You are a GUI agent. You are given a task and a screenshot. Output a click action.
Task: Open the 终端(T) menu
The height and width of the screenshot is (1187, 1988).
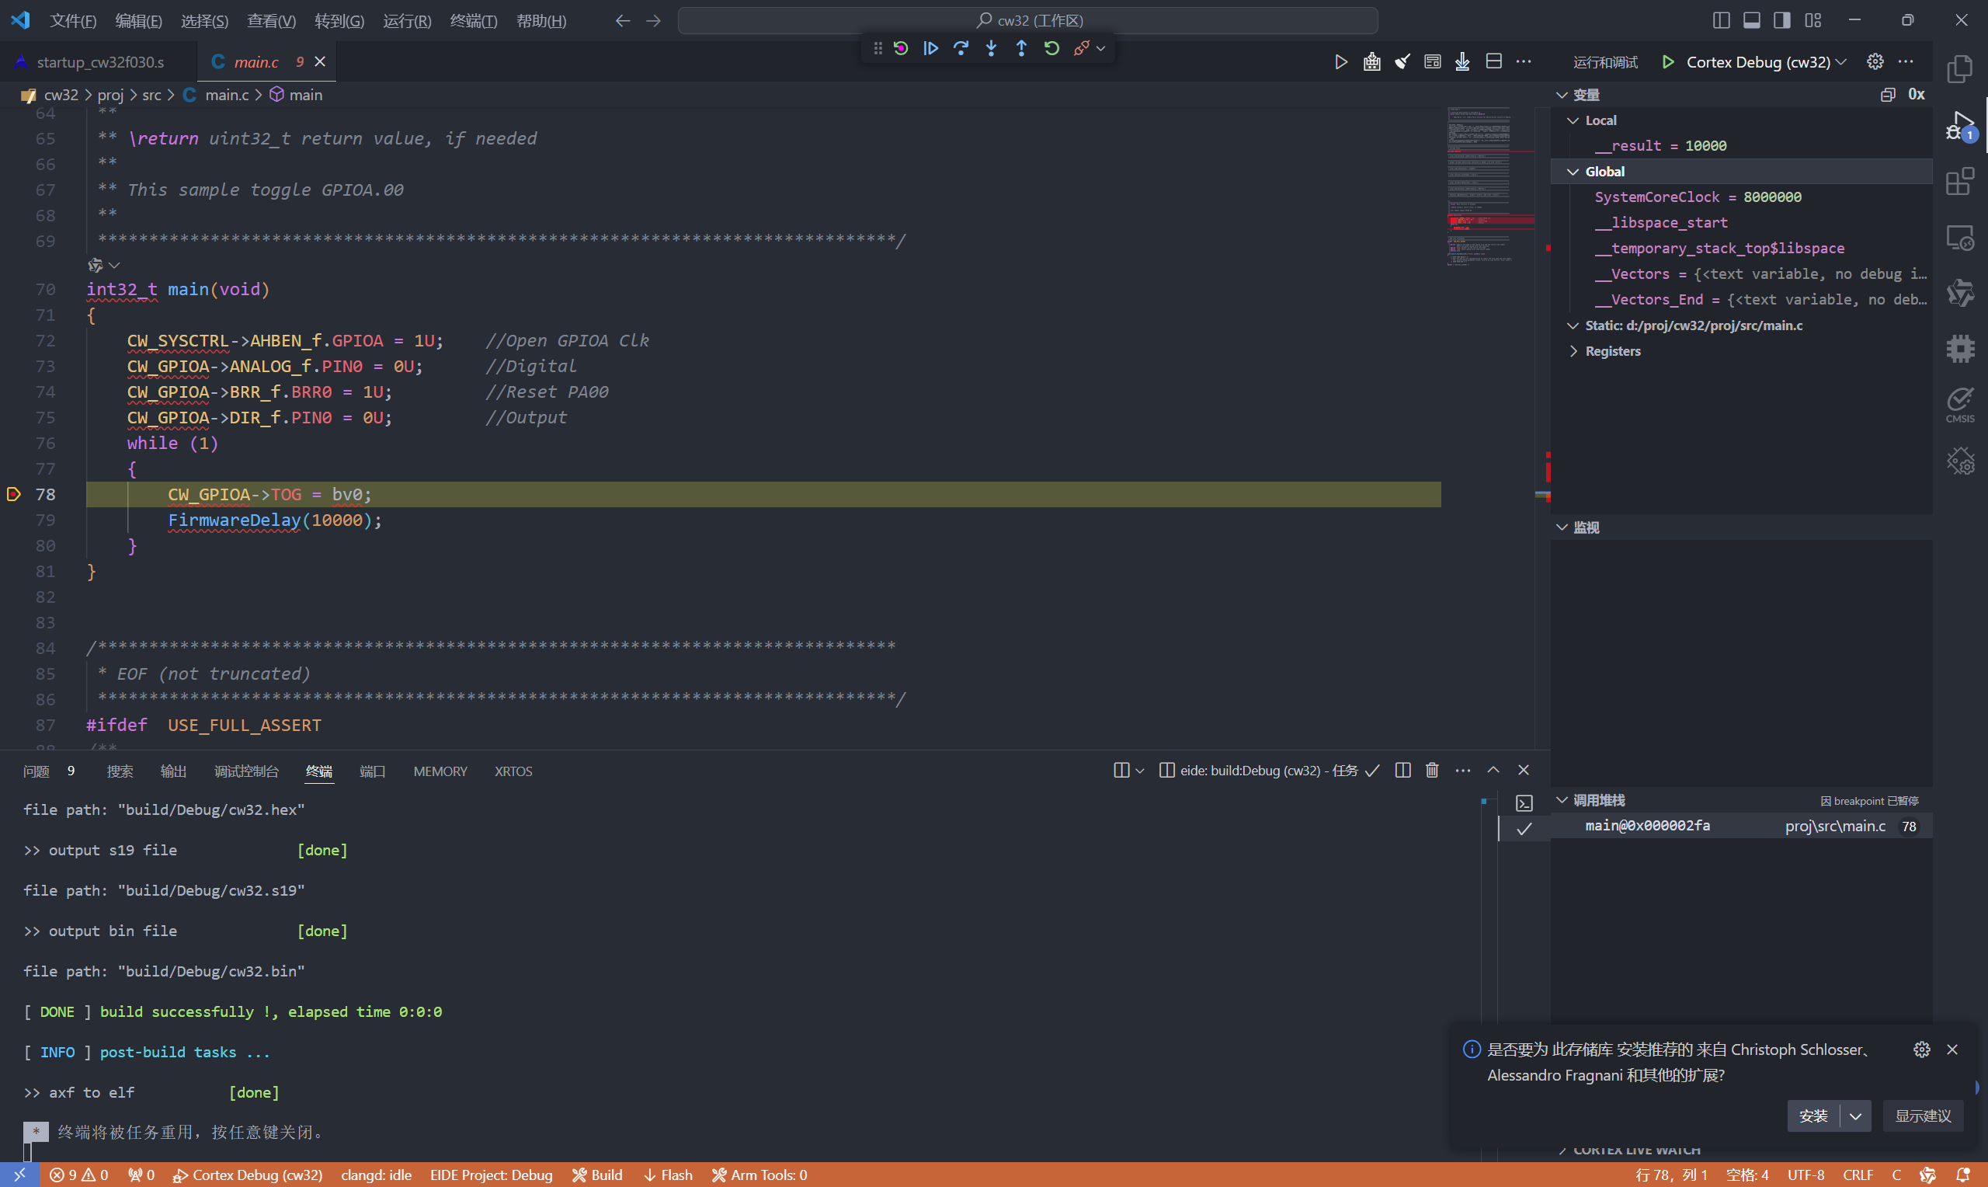pos(473,20)
